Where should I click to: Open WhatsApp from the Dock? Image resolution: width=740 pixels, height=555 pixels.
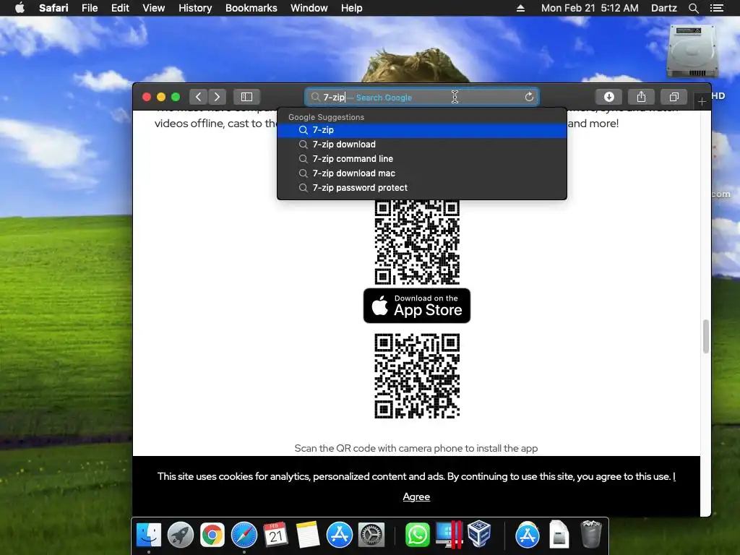pos(417,535)
